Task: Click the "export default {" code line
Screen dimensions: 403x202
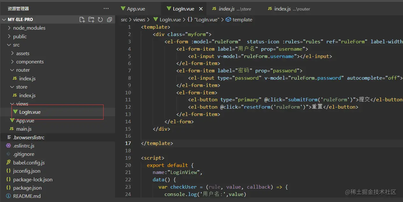Action: point(170,165)
